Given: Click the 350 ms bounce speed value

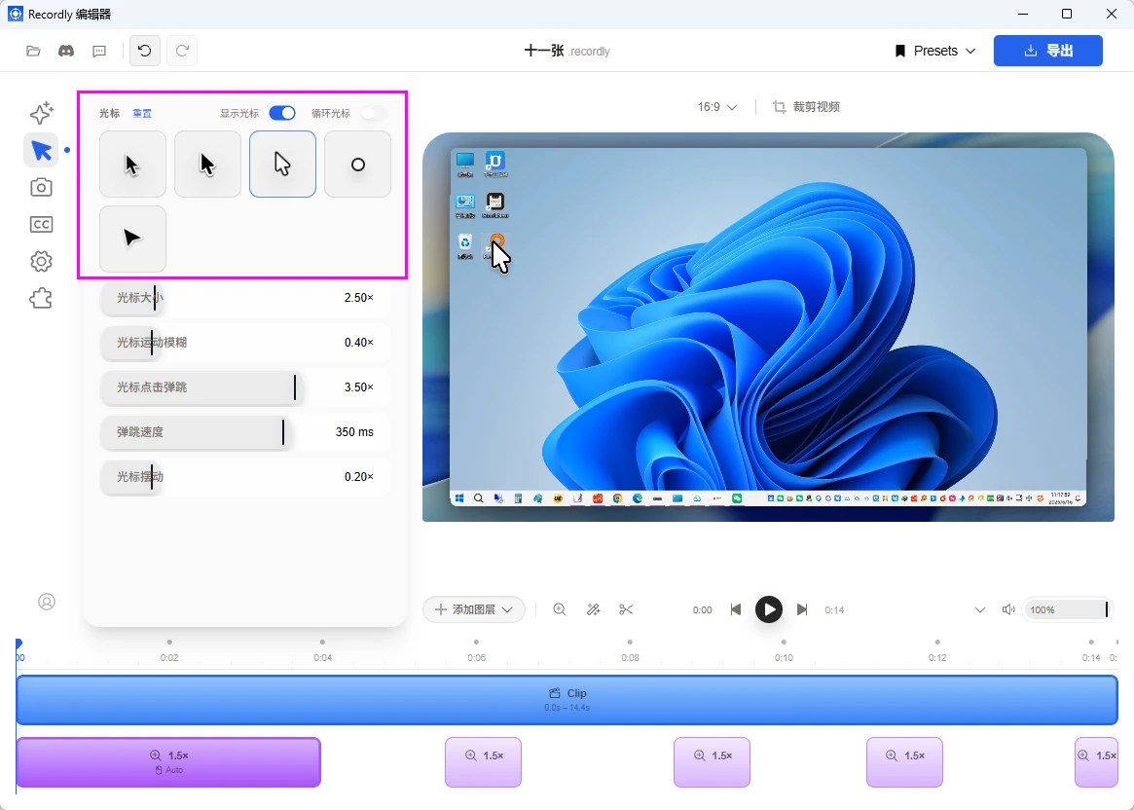Looking at the screenshot, I should [354, 431].
